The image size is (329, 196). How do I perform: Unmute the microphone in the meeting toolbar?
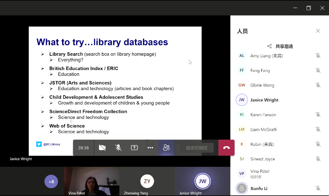click(x=118, y=148)
